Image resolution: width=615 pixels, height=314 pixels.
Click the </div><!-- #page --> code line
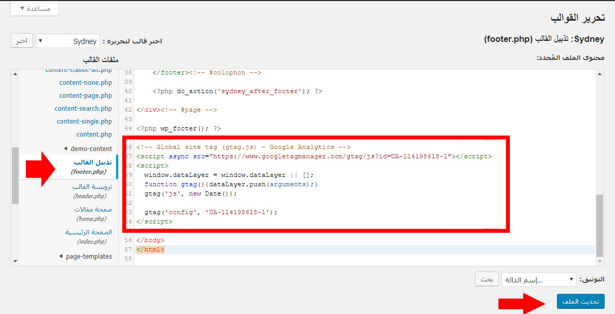[x=177, y=110]
